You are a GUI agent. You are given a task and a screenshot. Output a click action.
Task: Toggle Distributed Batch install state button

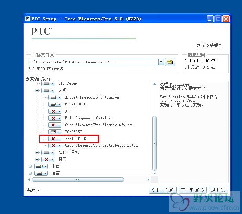pyautogui.click(x=55, y=145)
